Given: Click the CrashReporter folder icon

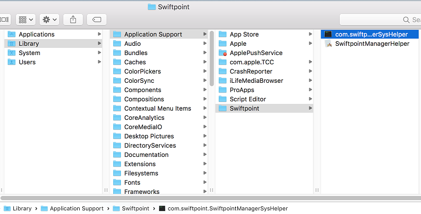Looking at the screenshot, I should tap(222, 71).
